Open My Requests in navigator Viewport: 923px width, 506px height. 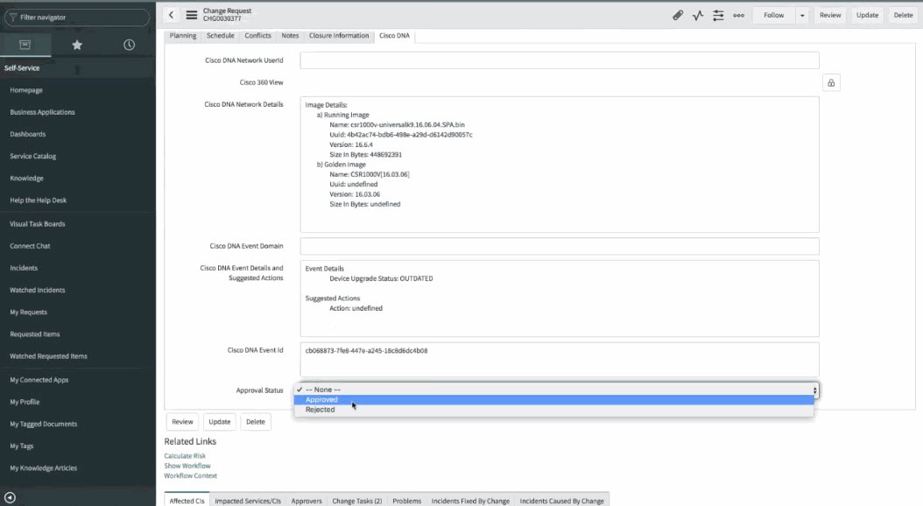click(x=28, y=312)
